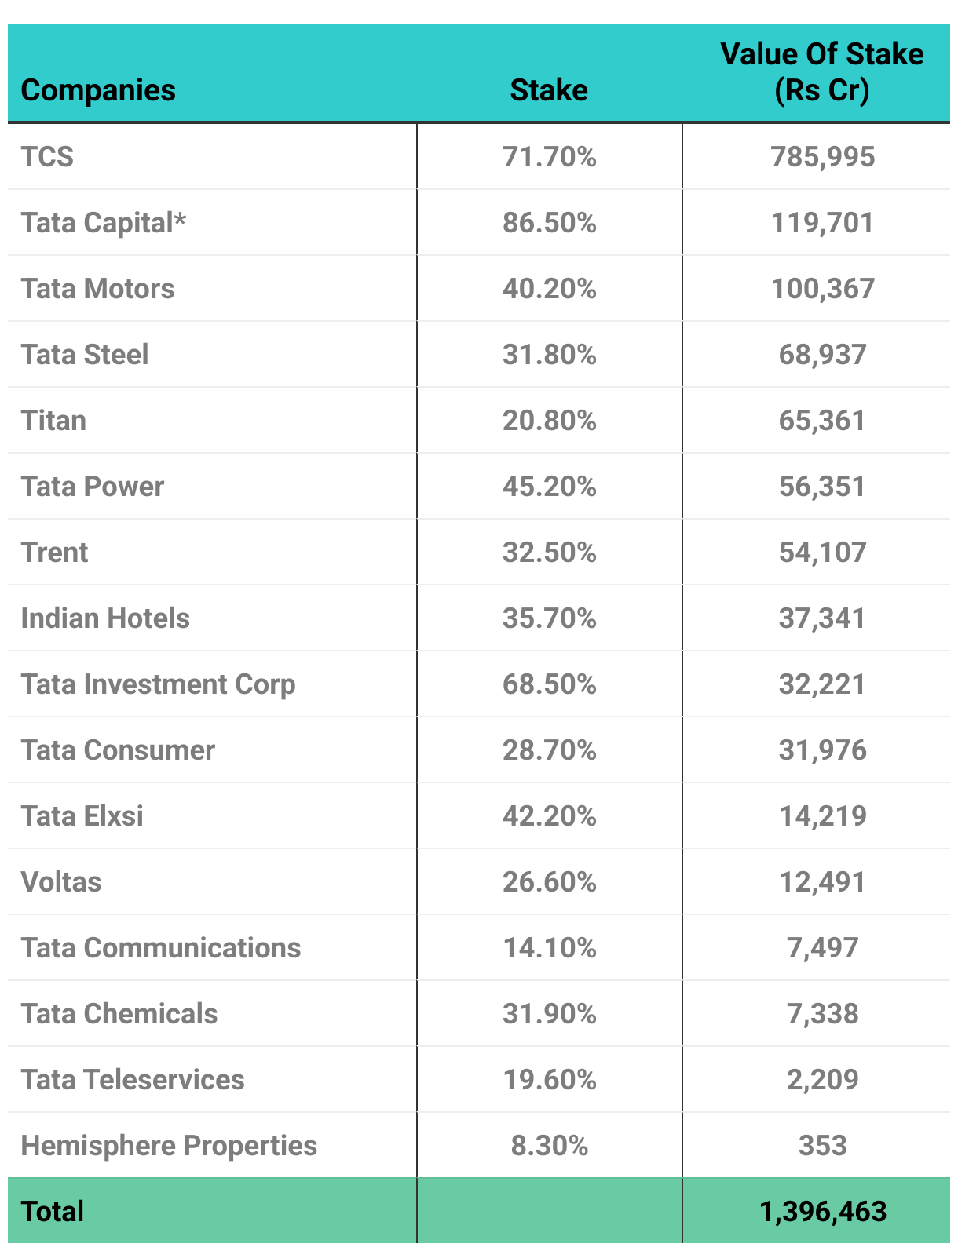Click the Stake column header
Viewport: 958px width, 1251px height.
549,90
